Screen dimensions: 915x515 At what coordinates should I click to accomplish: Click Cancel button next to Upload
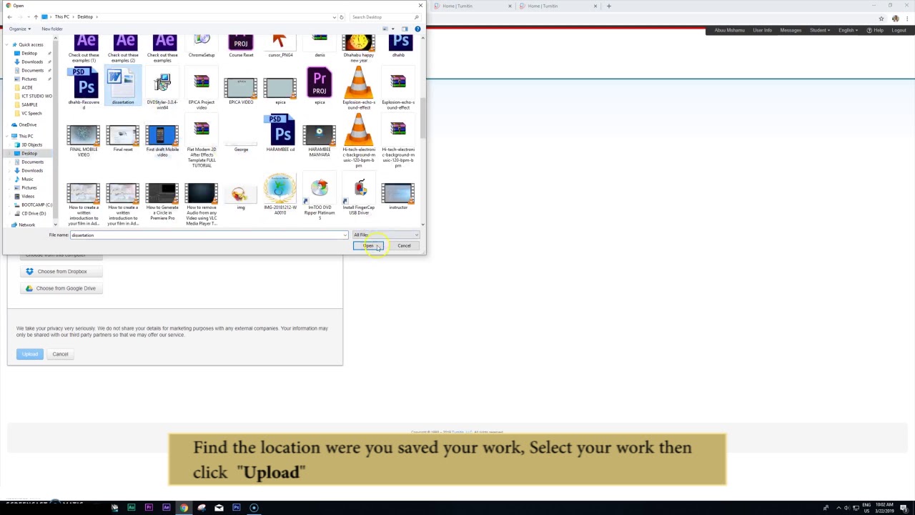click(x=60, y=354)
